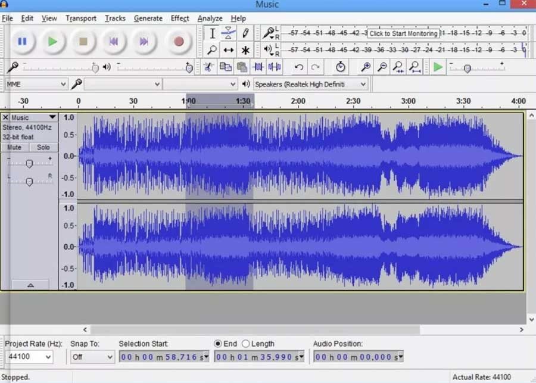This screenshot has width=536, height=383.
Task: Select the Time Shift tool
Action: click(x=228, y=50)
